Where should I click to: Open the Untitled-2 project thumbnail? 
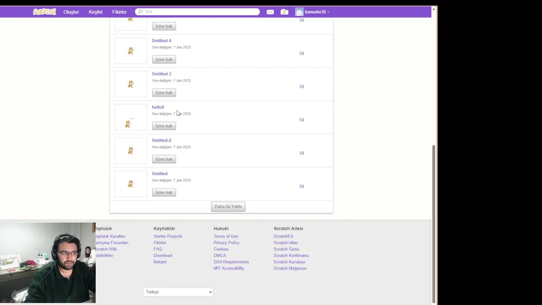click(x=131, y=150)
